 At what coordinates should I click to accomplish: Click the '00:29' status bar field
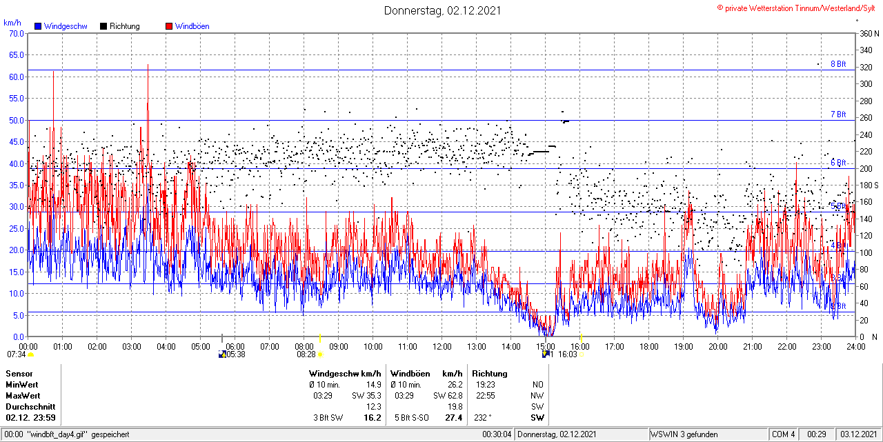tap(817, 434)
